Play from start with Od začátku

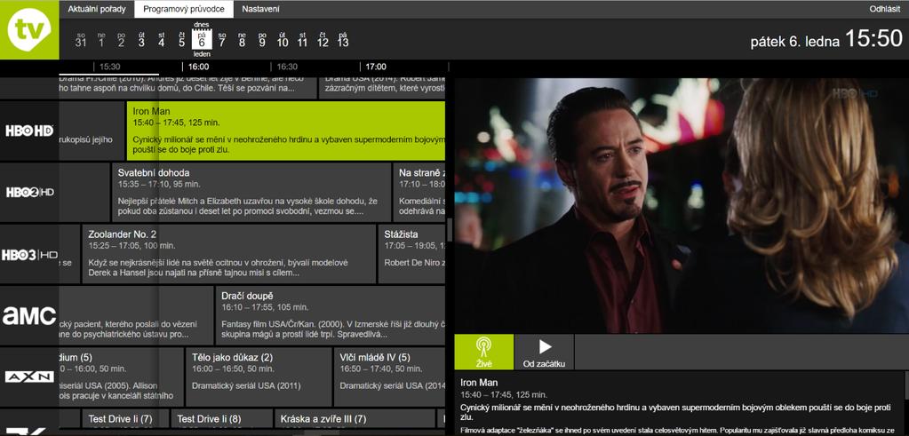tap(545, 352)
